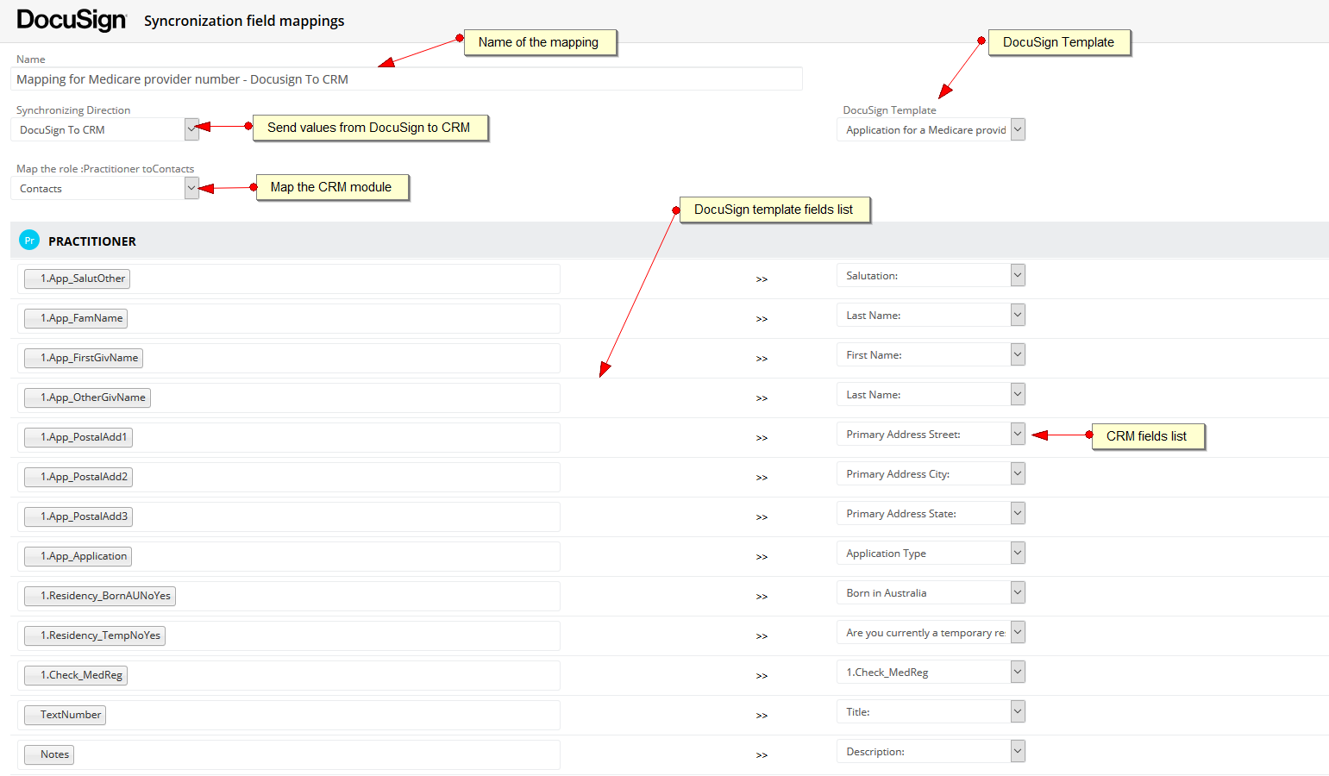Select the 1.App_FirstGivName field tag
Viewport: 1329px width, 776px height.
pos(84,358)
